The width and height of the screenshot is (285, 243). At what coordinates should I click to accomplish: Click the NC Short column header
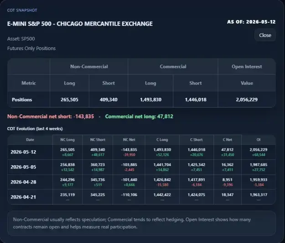pyautogui.click(x=98, y=140)
